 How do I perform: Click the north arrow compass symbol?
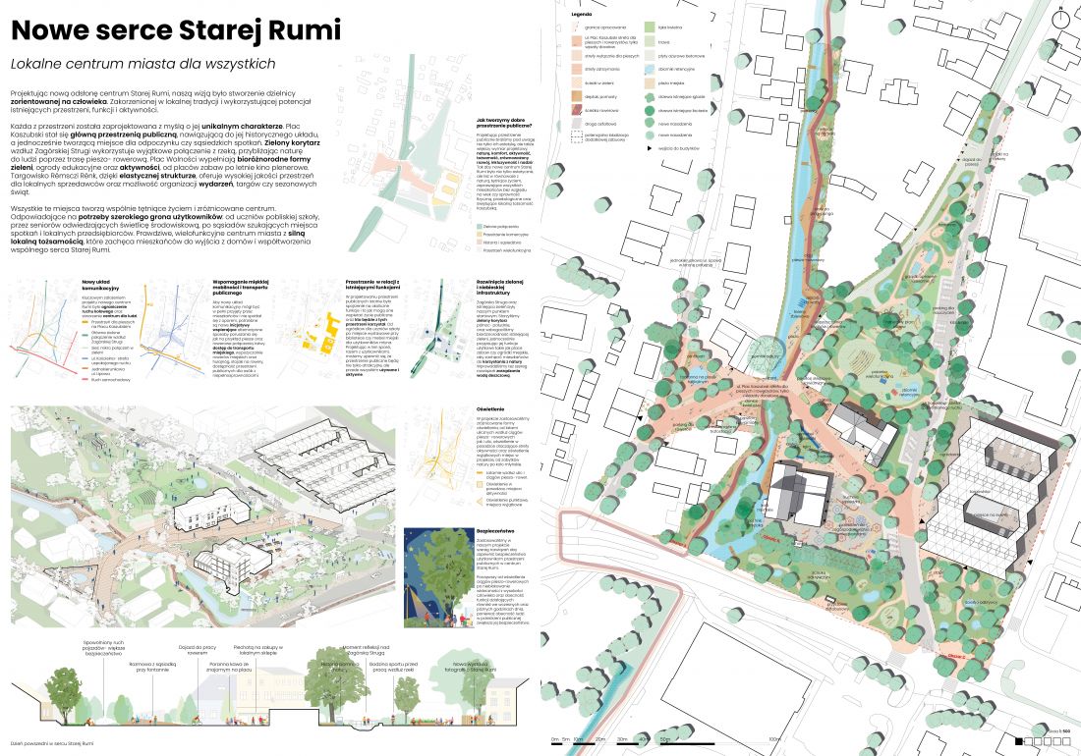tap(1060, 18)
